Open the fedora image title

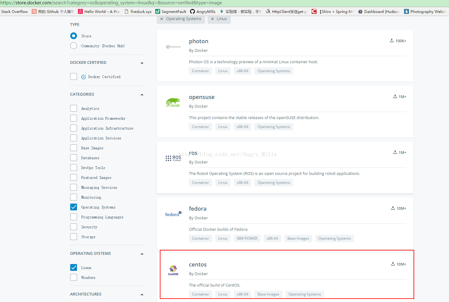(198, 209)
